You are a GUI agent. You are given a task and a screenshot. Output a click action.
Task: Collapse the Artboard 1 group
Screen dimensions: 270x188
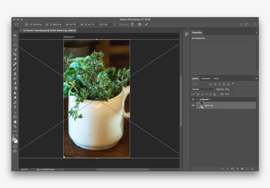197,99
